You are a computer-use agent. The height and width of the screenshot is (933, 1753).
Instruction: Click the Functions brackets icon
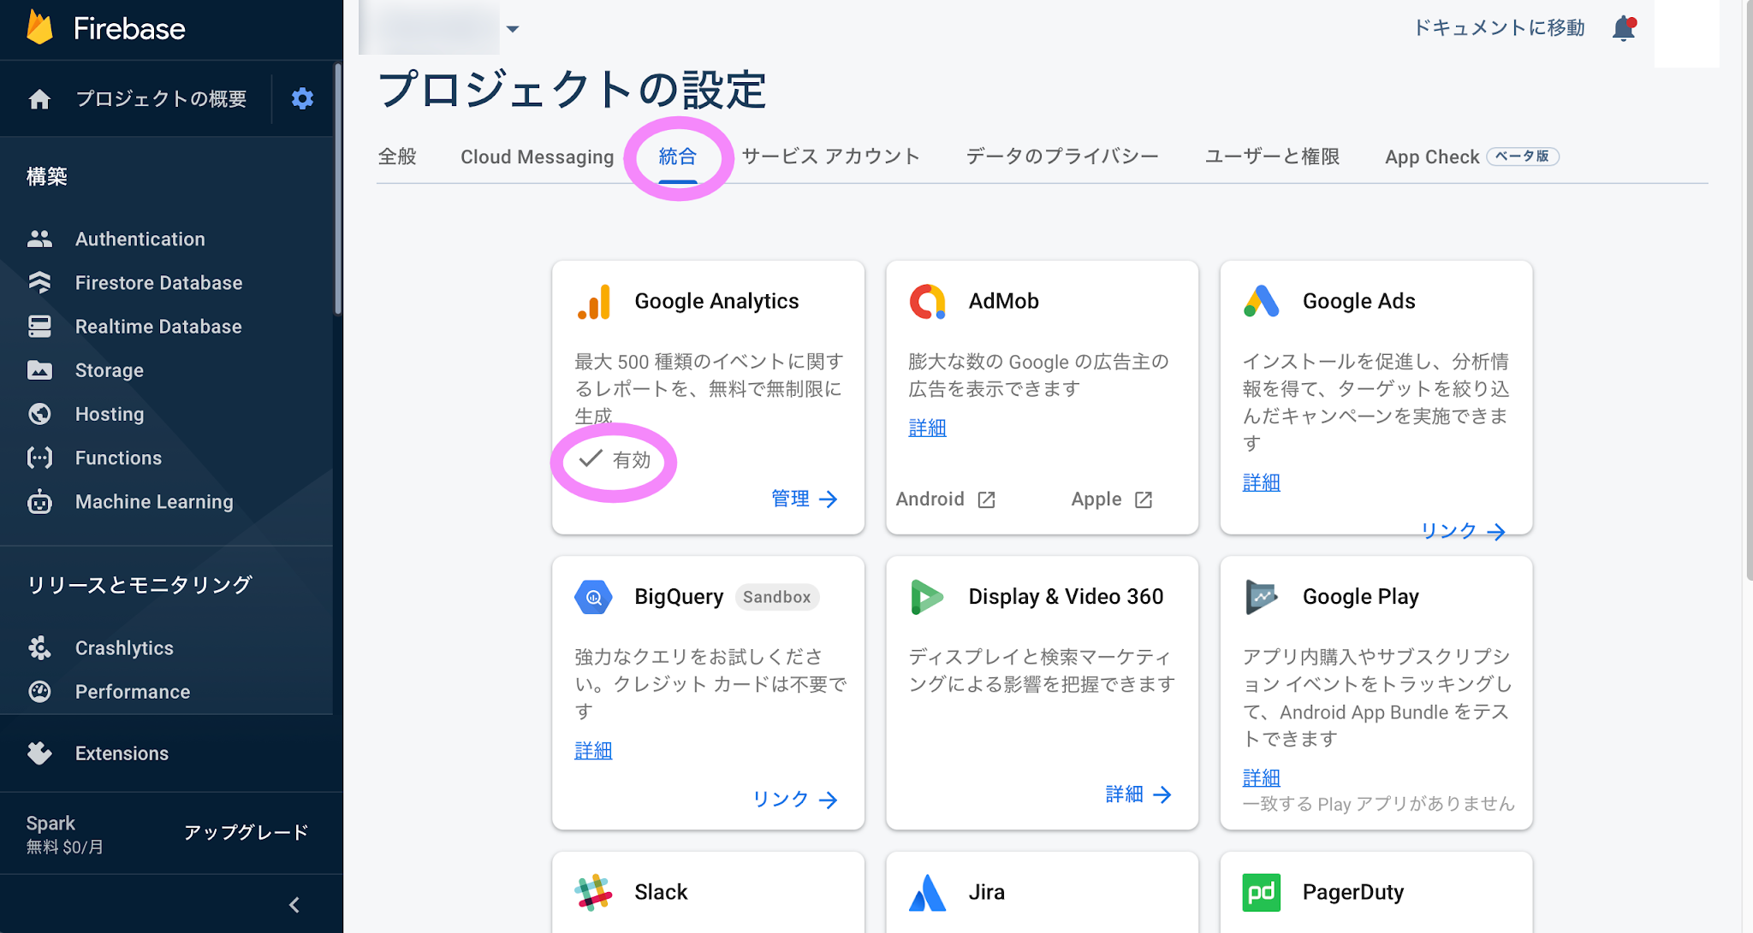pyautogui.click(x=39, y=458)
